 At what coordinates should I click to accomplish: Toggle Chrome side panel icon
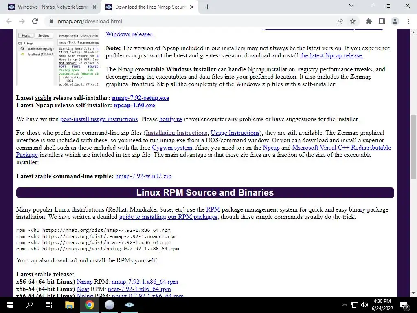click(382, 21)
